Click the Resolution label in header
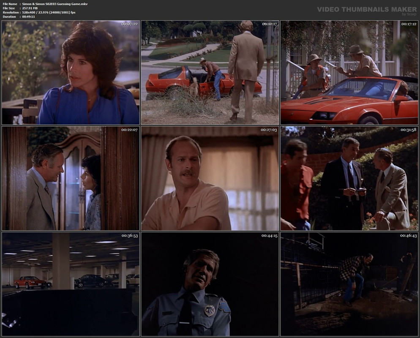420x338 pixels. tap(11, 13)
